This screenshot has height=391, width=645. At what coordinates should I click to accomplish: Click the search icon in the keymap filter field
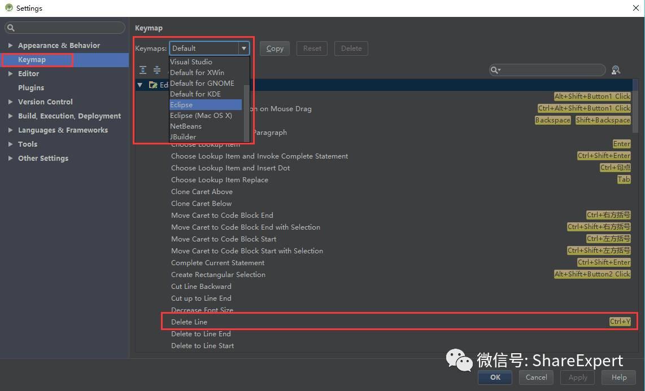coord(495,70)
